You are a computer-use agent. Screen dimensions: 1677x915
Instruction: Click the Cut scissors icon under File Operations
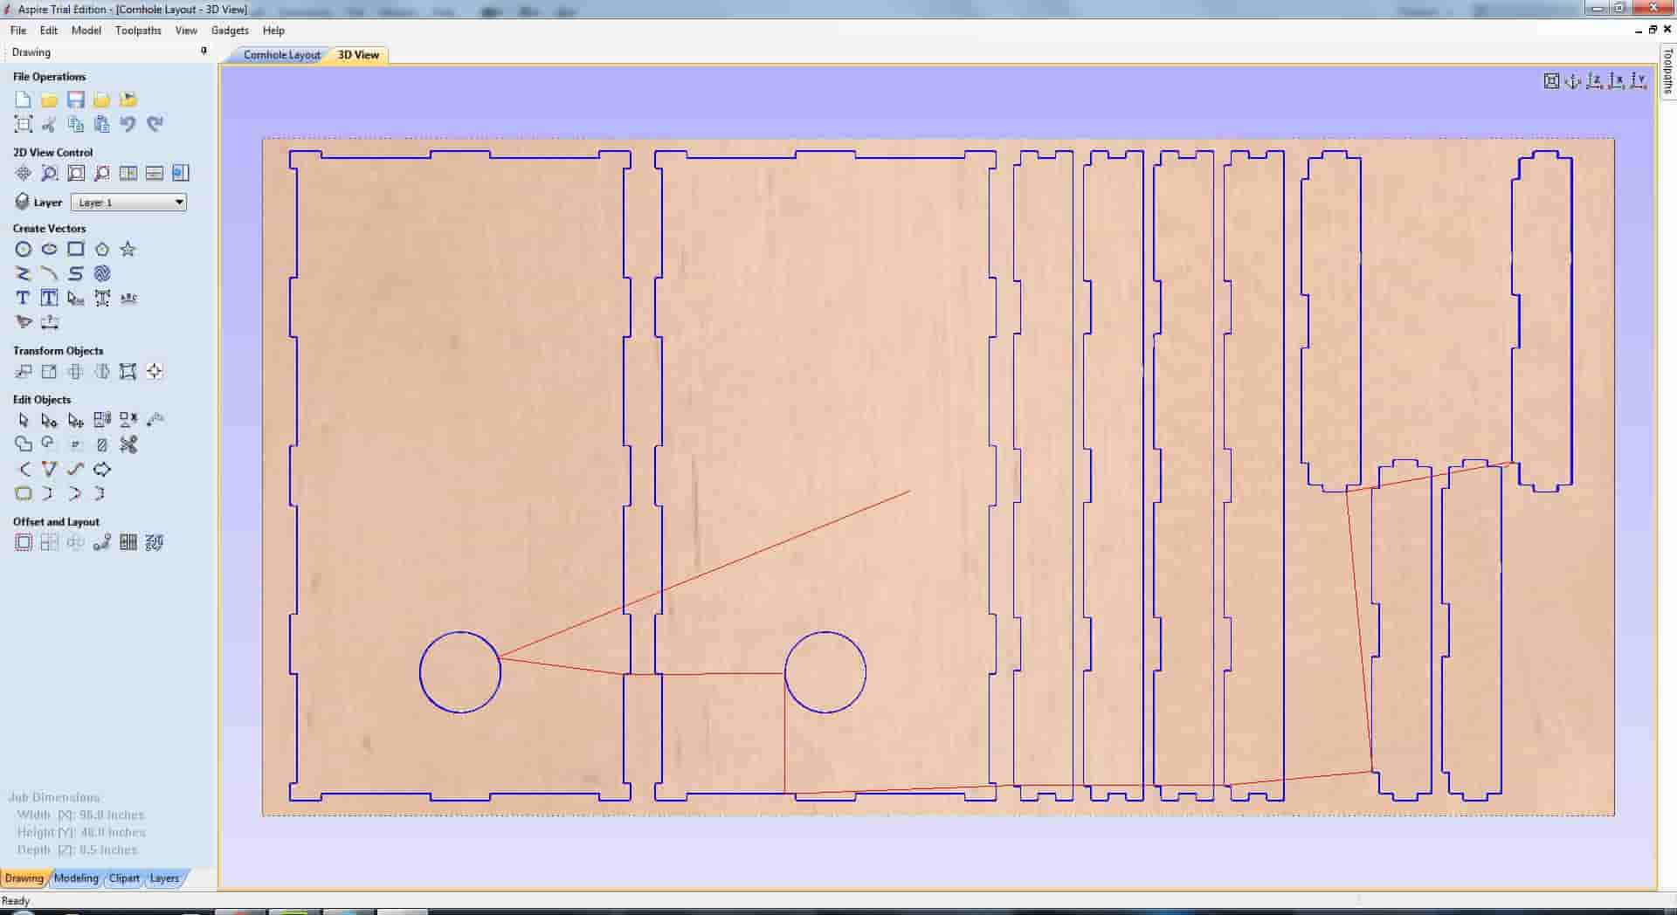[50, 124]
